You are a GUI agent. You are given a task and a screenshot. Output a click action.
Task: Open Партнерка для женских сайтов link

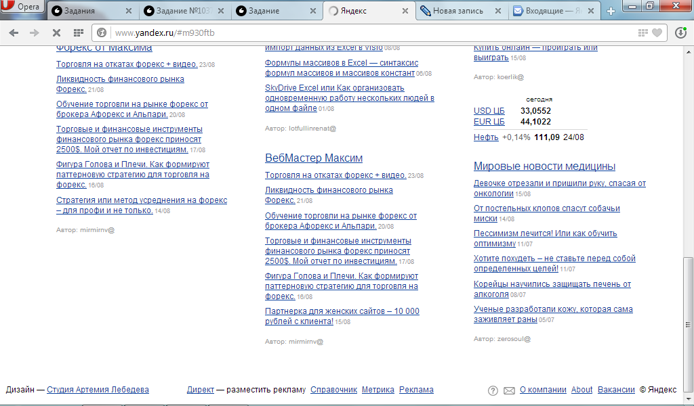[342, 316]
